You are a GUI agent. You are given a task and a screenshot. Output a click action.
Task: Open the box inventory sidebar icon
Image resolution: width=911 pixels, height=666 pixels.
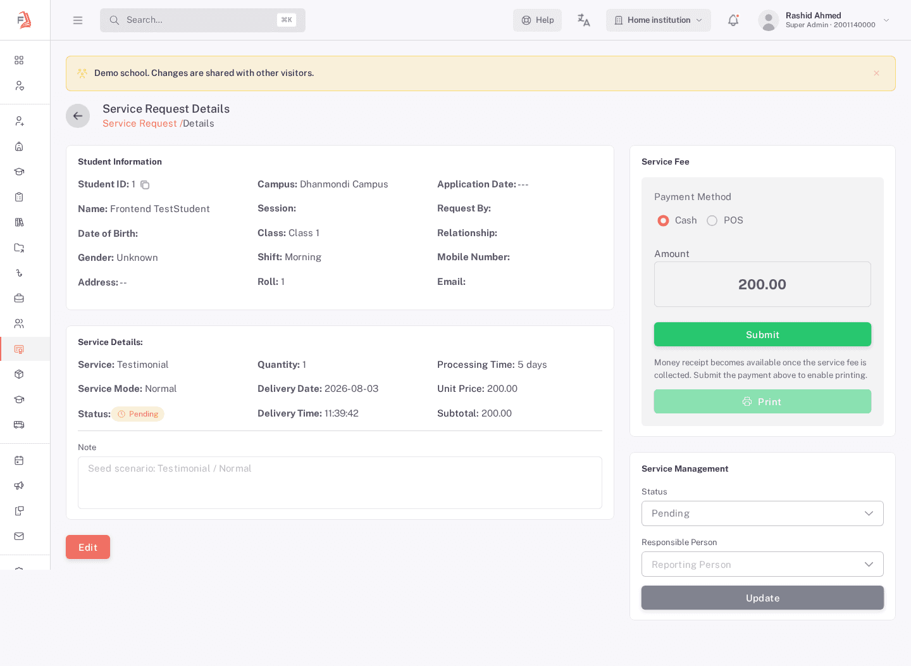pyautogui.click(x=19, y=374)
